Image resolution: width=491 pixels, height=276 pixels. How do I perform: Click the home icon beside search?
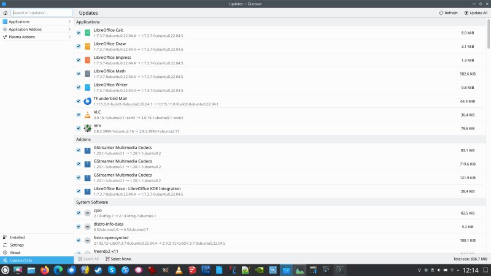tap(6, 13)
